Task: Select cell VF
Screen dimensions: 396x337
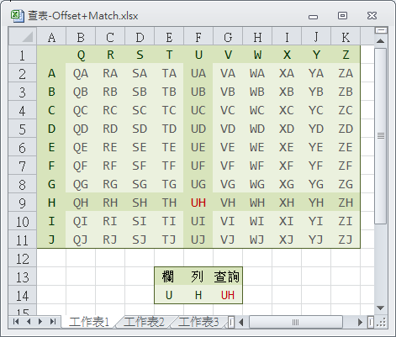Action: 228,166
